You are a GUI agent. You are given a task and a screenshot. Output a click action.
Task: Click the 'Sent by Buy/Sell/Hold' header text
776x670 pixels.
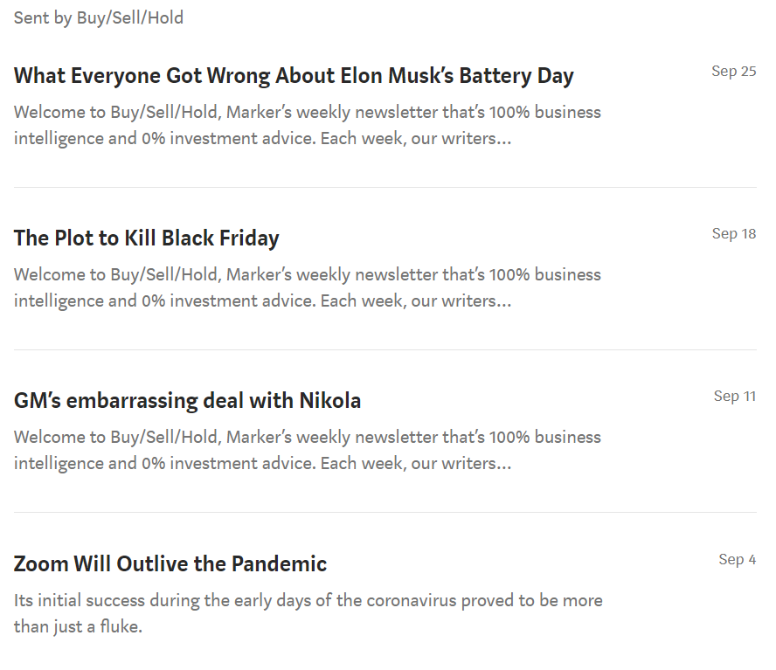99,17
